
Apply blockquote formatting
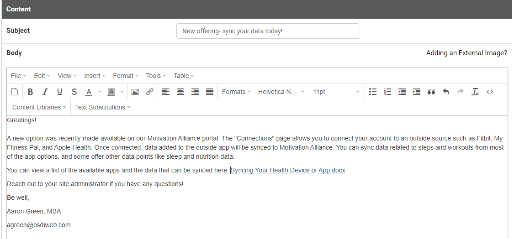pyautogui.click(x=431, y=92)
